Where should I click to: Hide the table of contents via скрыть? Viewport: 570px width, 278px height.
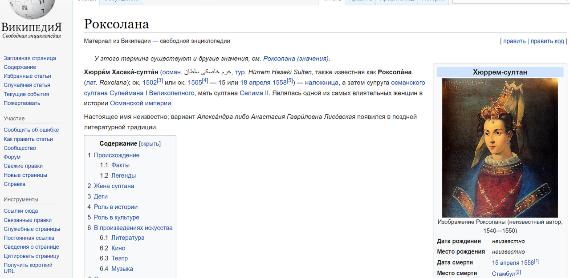(x=150, y=144)
